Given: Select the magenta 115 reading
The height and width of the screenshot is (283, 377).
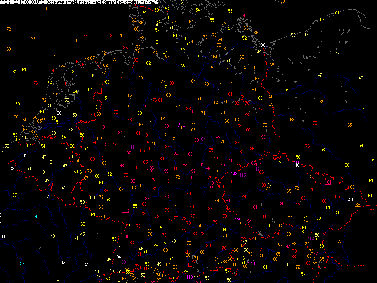Looking at the screenshot, I should [x=243, y=175].
